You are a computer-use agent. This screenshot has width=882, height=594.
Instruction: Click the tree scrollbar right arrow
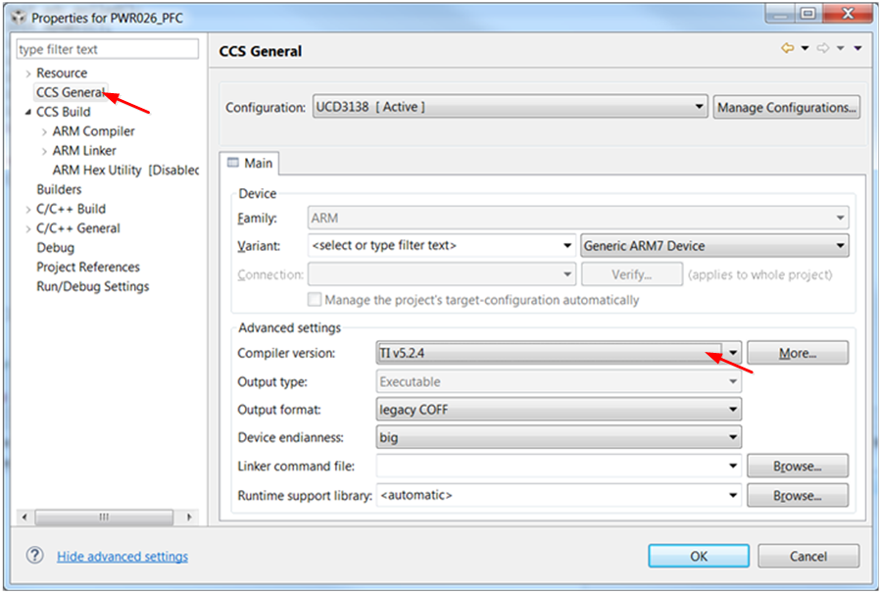(189, 517)
